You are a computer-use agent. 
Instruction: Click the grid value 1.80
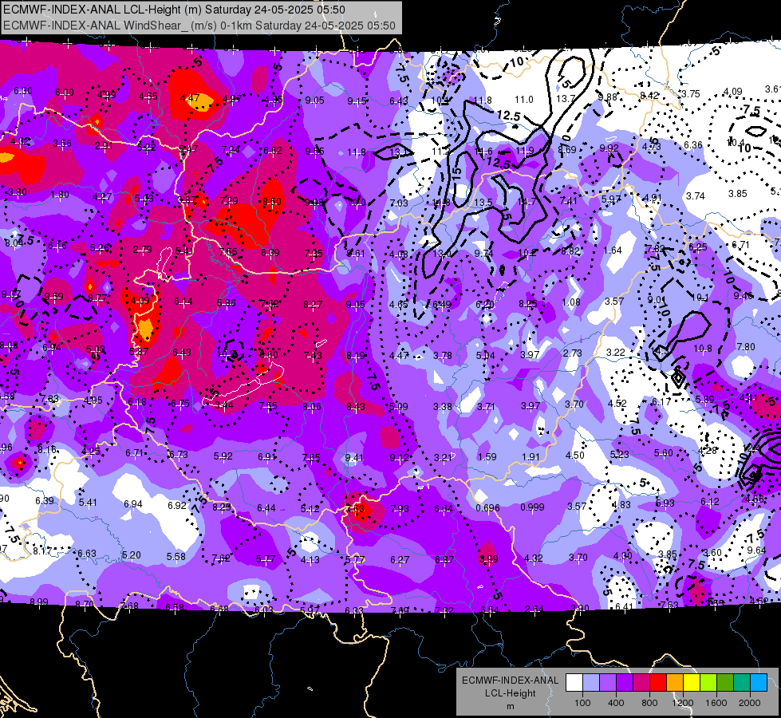click(x=60, y=195)
